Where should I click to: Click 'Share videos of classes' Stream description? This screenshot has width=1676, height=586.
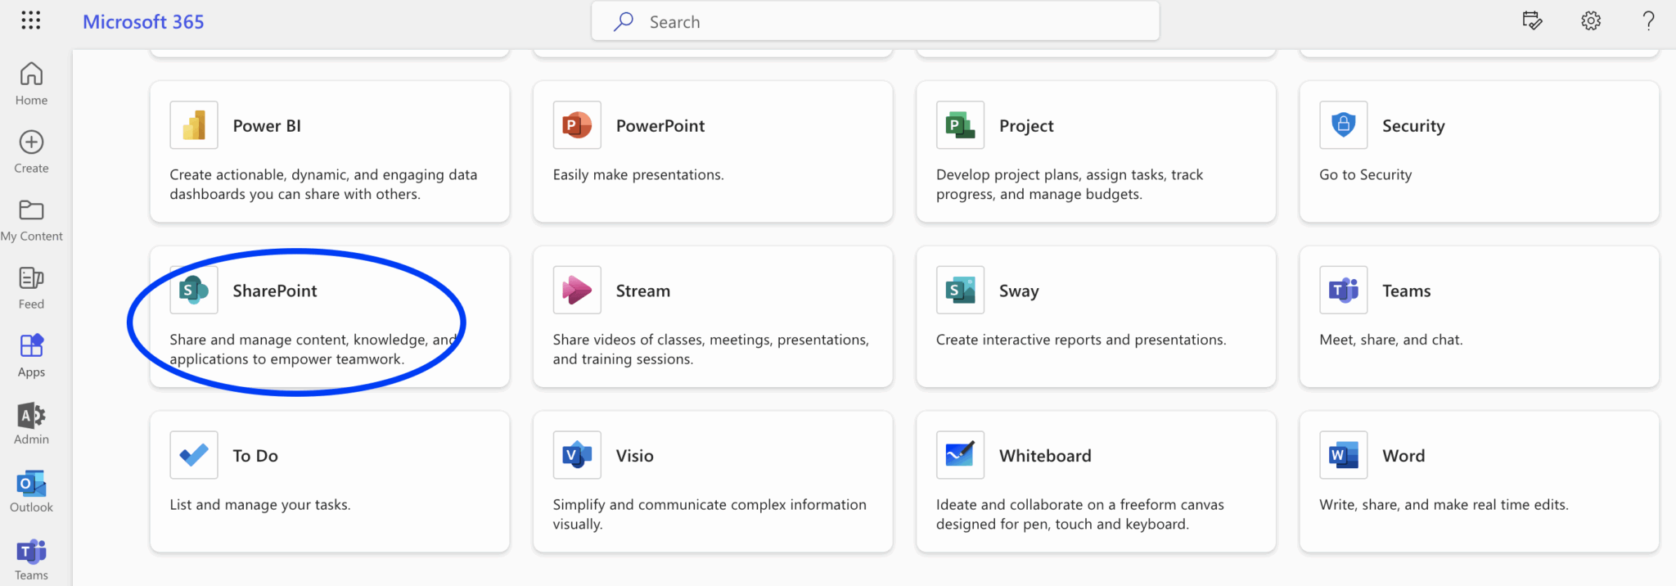point(710,349)
